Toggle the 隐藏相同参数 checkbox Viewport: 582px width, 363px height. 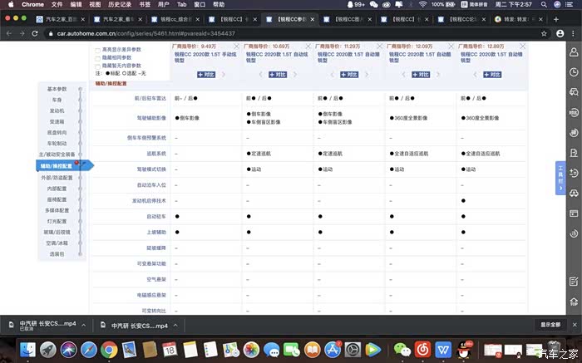pos(98,57)
